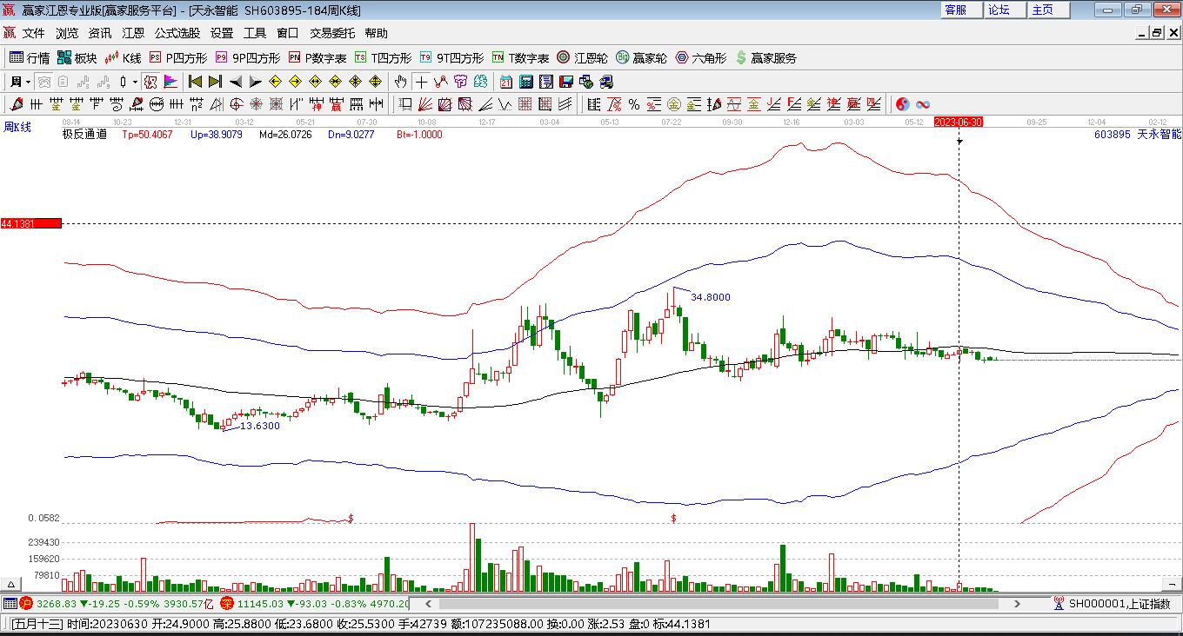Image resolution: width=1183 pixels, height=636 pixels.
Task: Click the red floppy disk save icon
Action: pyautogui.click(x=566, y=82)
